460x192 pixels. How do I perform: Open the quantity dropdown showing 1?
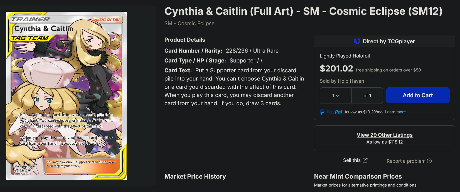[336, 96]
